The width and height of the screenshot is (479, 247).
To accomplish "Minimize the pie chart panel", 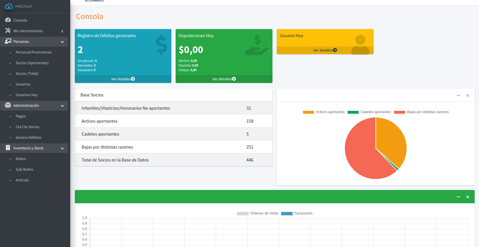I will pos(458,95).
